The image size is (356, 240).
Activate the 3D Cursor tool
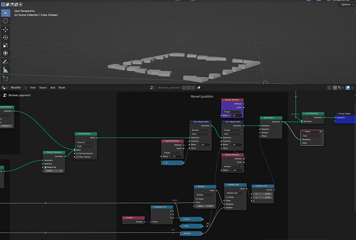click(x=6, y=21)
